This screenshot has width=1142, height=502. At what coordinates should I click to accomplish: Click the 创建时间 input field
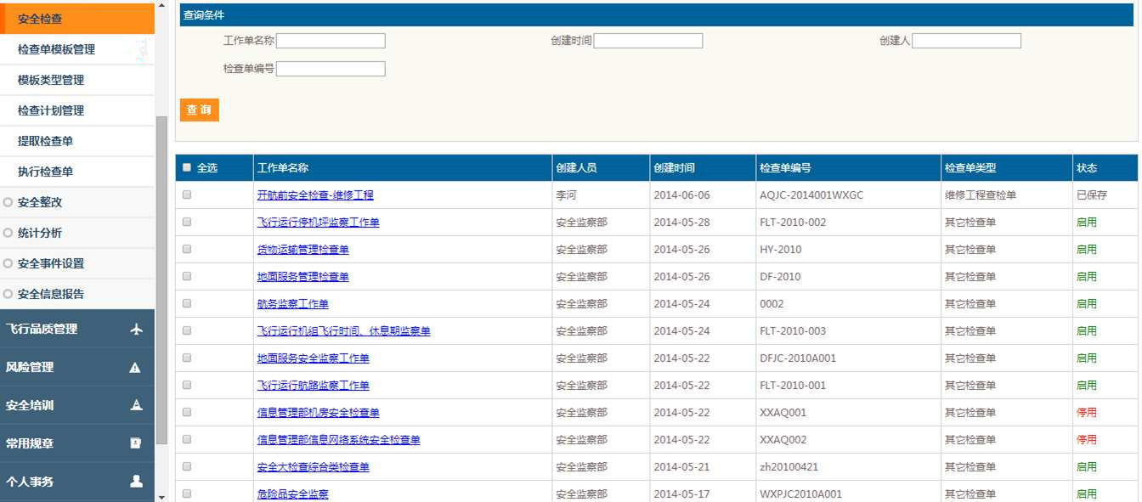[x=648, y=41]
